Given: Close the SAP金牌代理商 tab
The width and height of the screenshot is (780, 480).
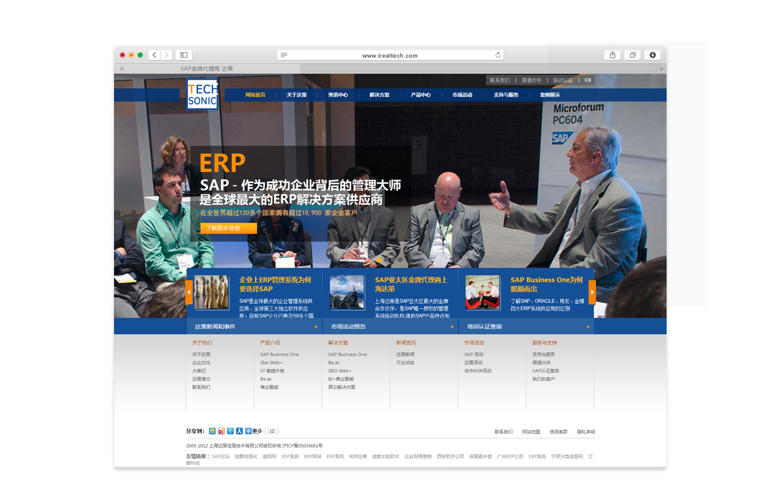Looking at the screenshot, I should pyautogui.click(x=122, y=68).
